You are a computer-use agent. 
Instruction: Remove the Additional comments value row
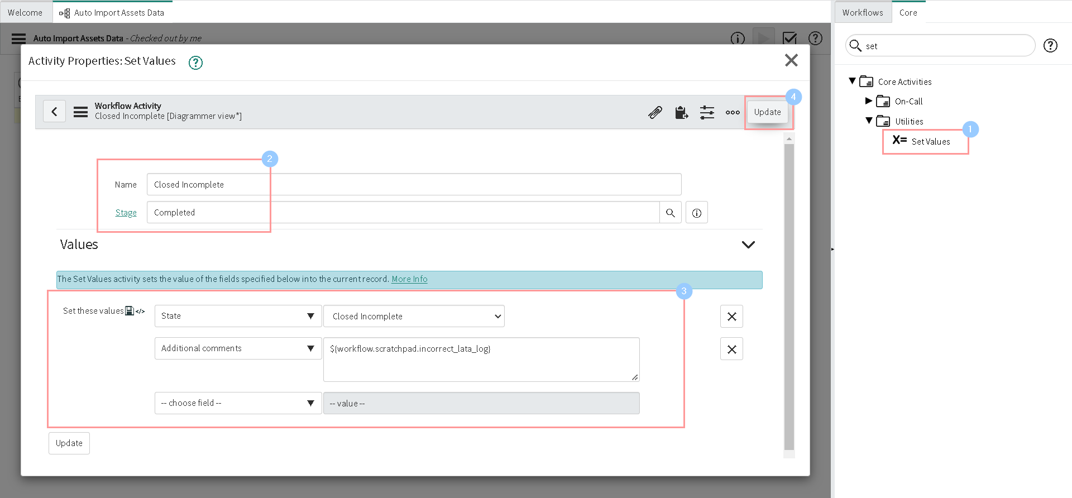[731, 349]
